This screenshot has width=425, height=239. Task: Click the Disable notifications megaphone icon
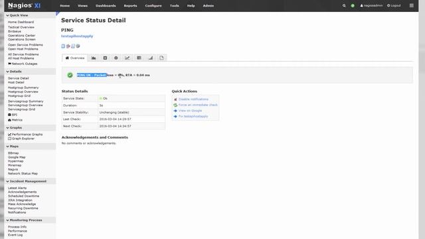(x=175, y=100)
